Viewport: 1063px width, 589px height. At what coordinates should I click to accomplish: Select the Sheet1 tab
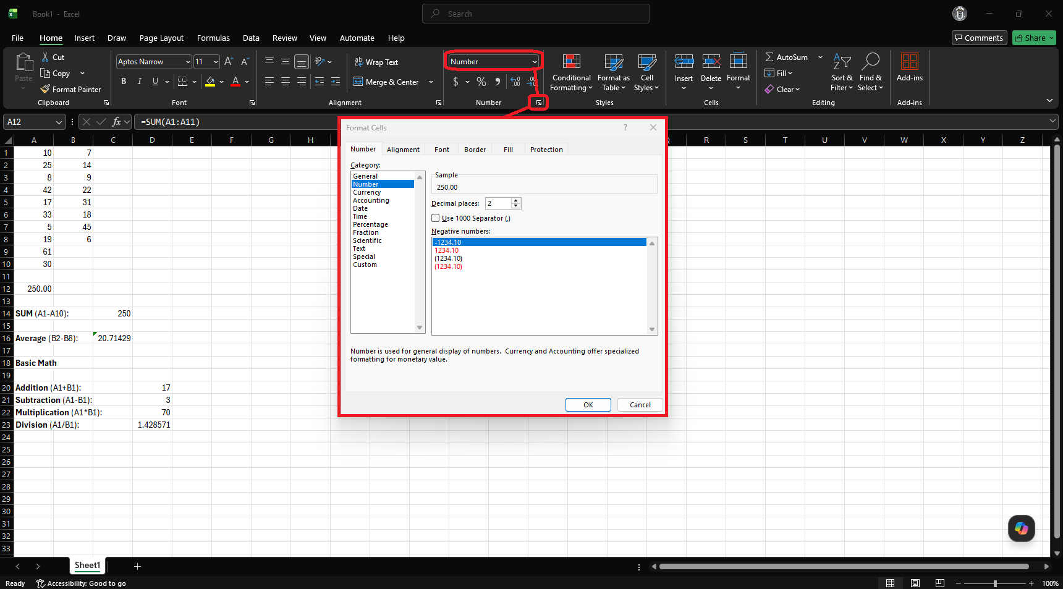(x=87, y=566)
